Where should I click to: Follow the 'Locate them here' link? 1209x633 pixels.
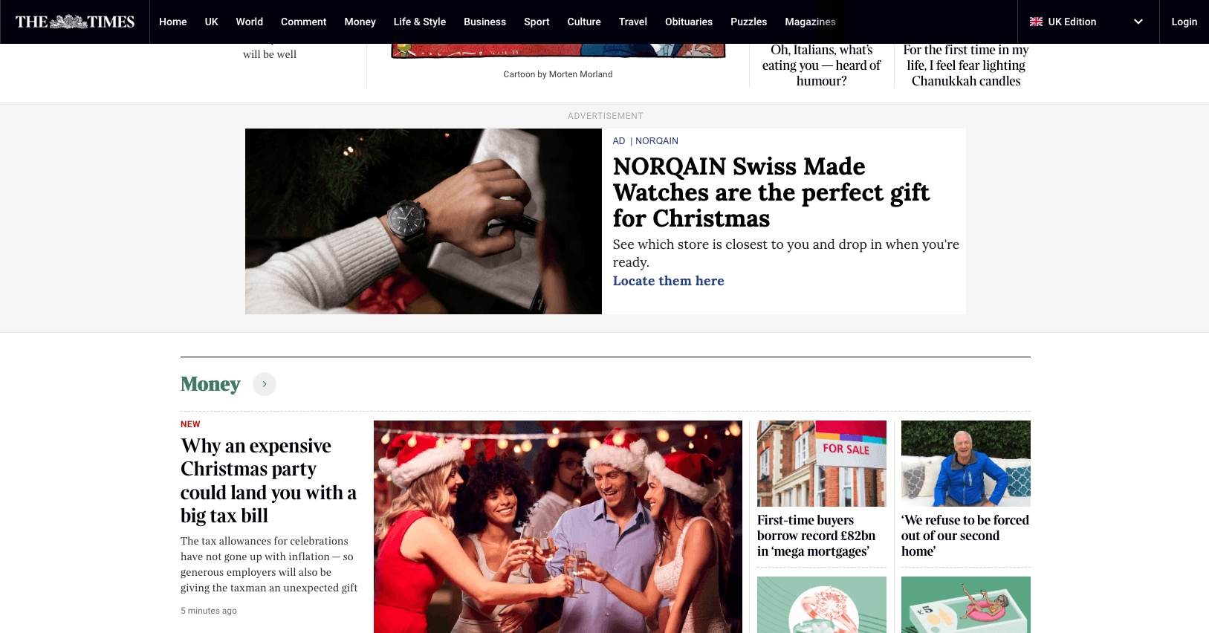pos(669,281)
